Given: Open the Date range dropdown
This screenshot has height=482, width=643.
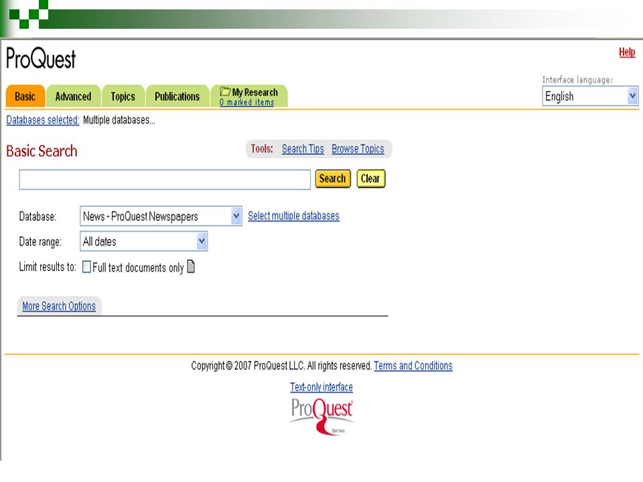Looking at the screenshot, I should [143, 242].
